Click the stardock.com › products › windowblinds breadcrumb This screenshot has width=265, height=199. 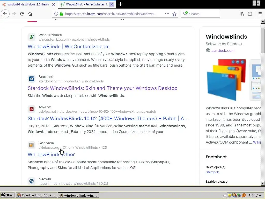pos(71,81)
